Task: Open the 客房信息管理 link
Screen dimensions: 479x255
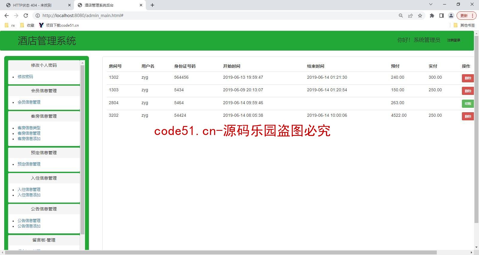Action: [x=29, y=133]
